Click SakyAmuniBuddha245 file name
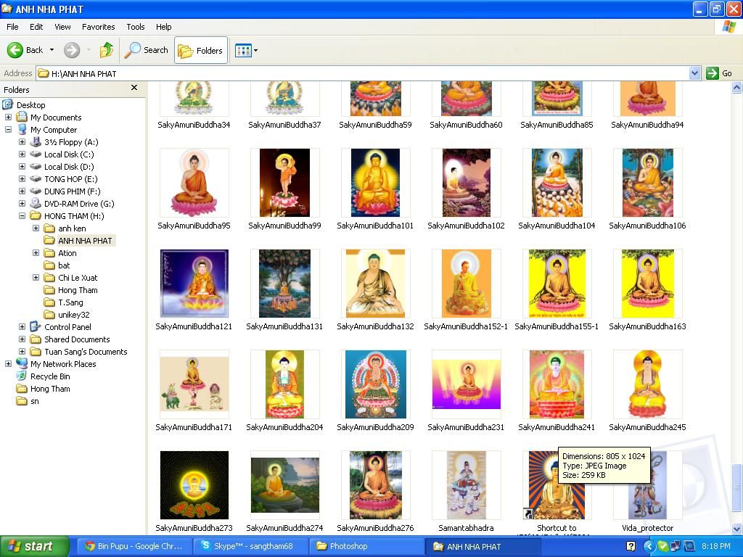 click(x=647, y=427)
